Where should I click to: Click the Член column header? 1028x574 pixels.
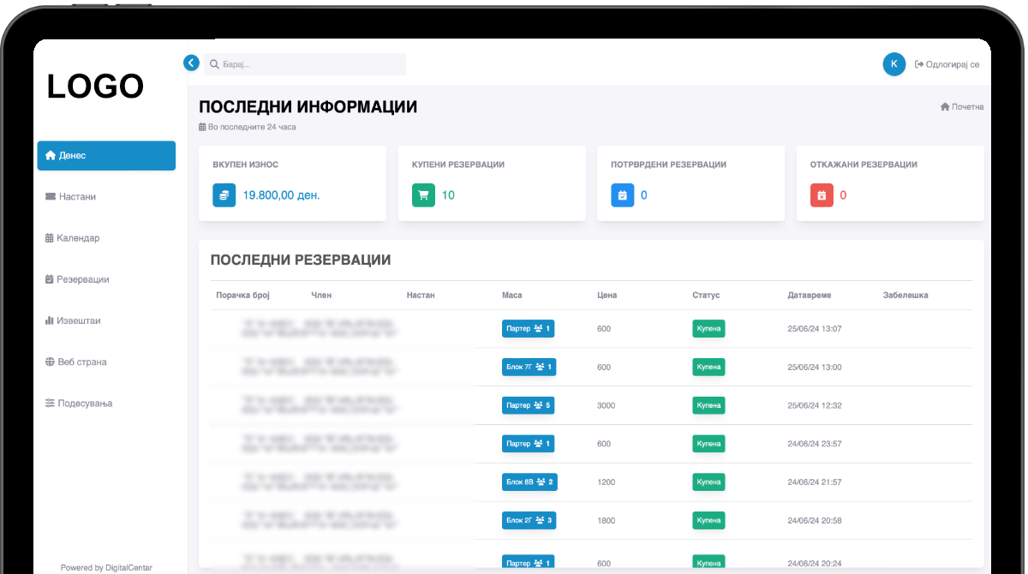[x=321, y=295]
